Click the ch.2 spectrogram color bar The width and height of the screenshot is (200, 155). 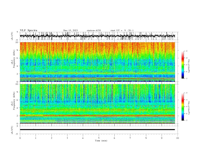pos(183,107)
